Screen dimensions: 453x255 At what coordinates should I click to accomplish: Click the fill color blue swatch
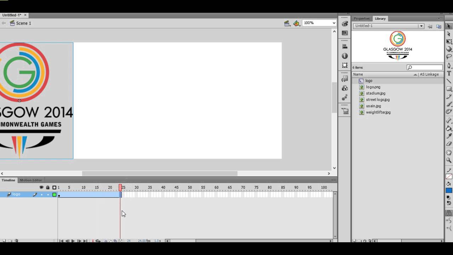coord(449,191)
